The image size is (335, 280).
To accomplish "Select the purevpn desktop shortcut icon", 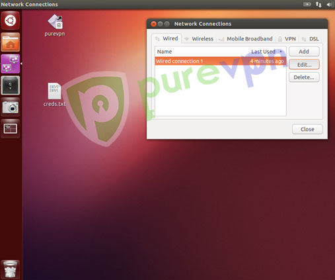I will click(55, 25).
